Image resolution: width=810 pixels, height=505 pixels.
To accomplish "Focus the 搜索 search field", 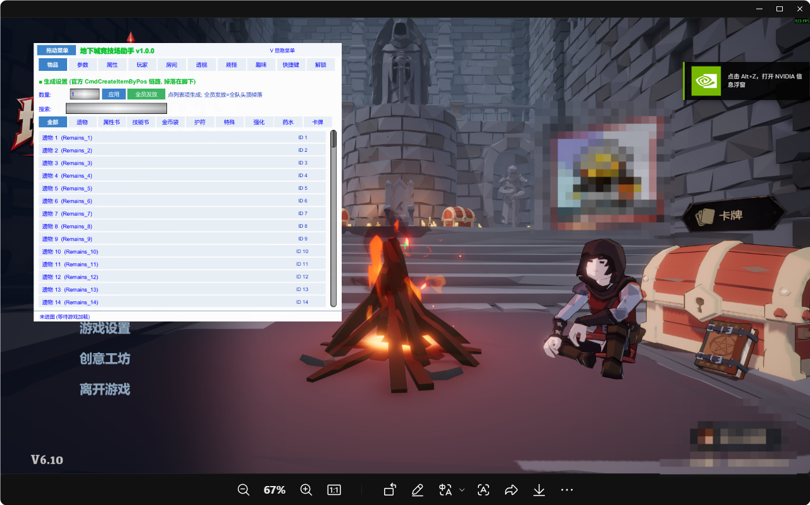I will point(116,109).
